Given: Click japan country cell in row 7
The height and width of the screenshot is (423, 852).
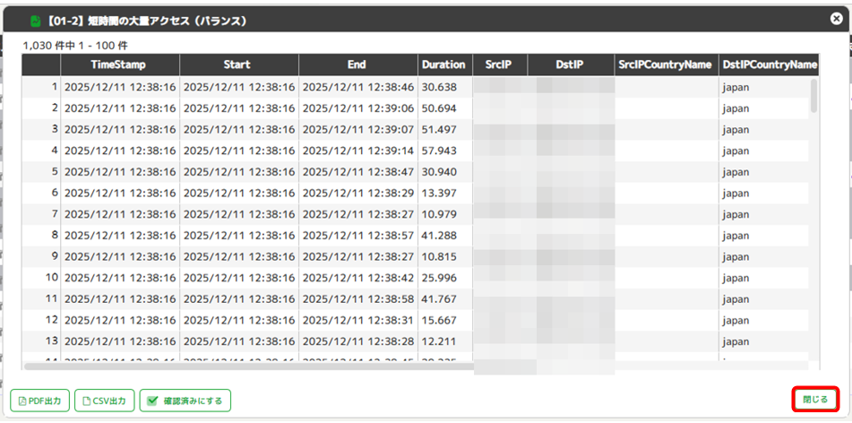Looking at the screenshot, I should (x=763, y=214).
